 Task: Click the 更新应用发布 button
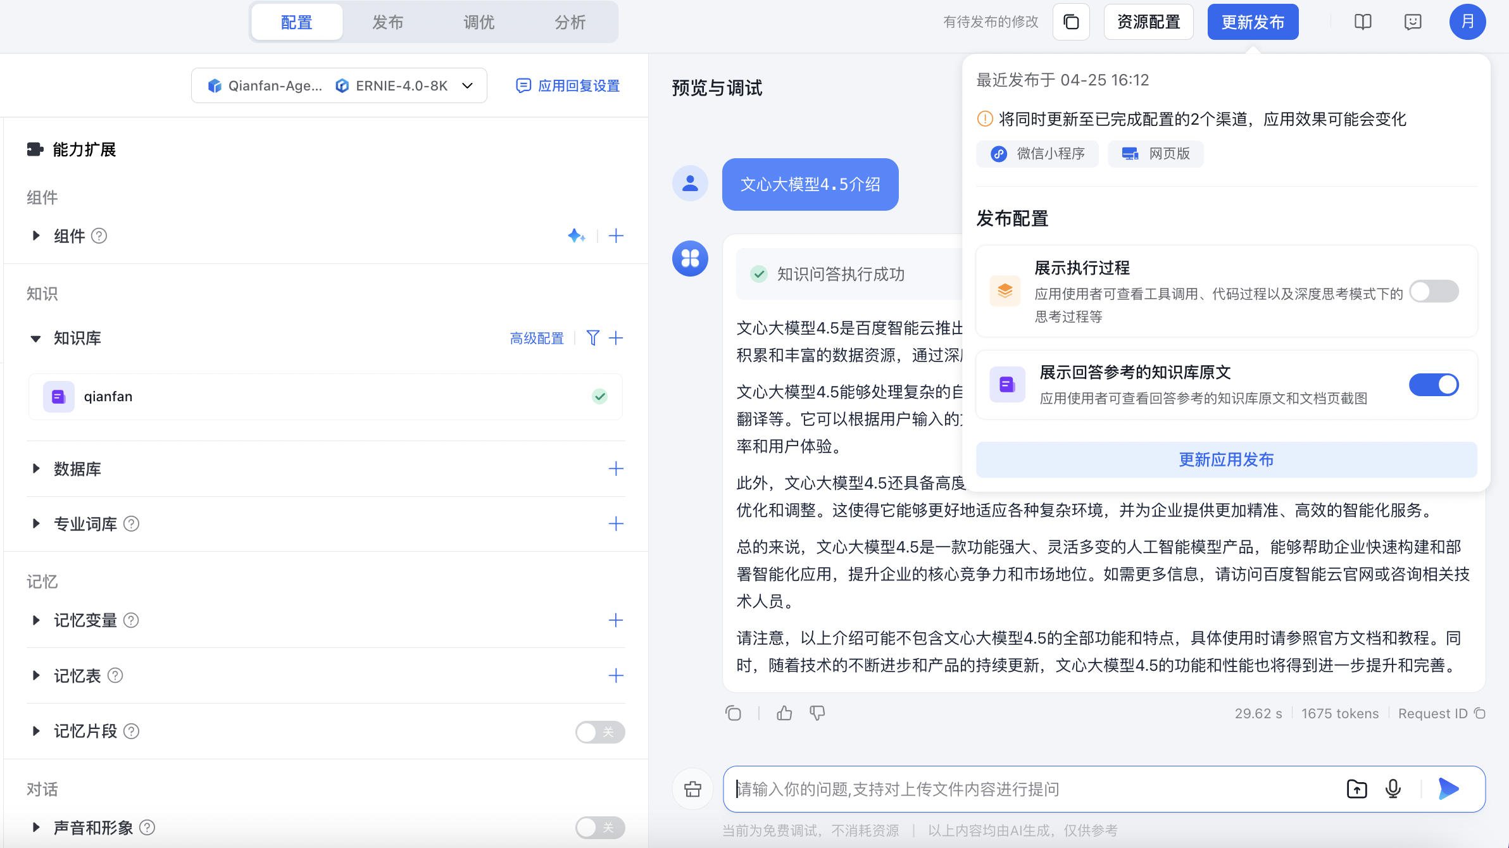click(x=1227, y=460)
